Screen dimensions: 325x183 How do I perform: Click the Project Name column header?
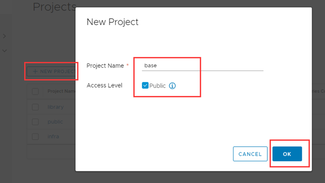click(x=61, y=91)
